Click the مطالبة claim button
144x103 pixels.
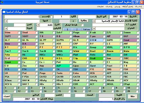point(84,20)
